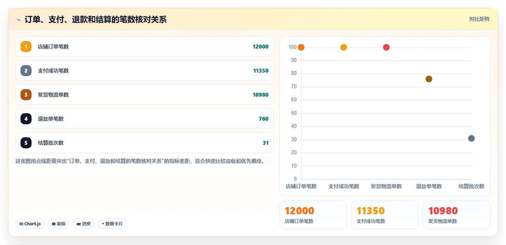Click rank badge number 2
This screenshot has height=245, width=506.
click(26, 71)
